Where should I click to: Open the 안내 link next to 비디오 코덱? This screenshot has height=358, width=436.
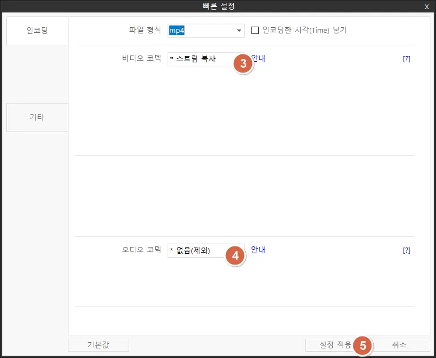pos(258,58)
